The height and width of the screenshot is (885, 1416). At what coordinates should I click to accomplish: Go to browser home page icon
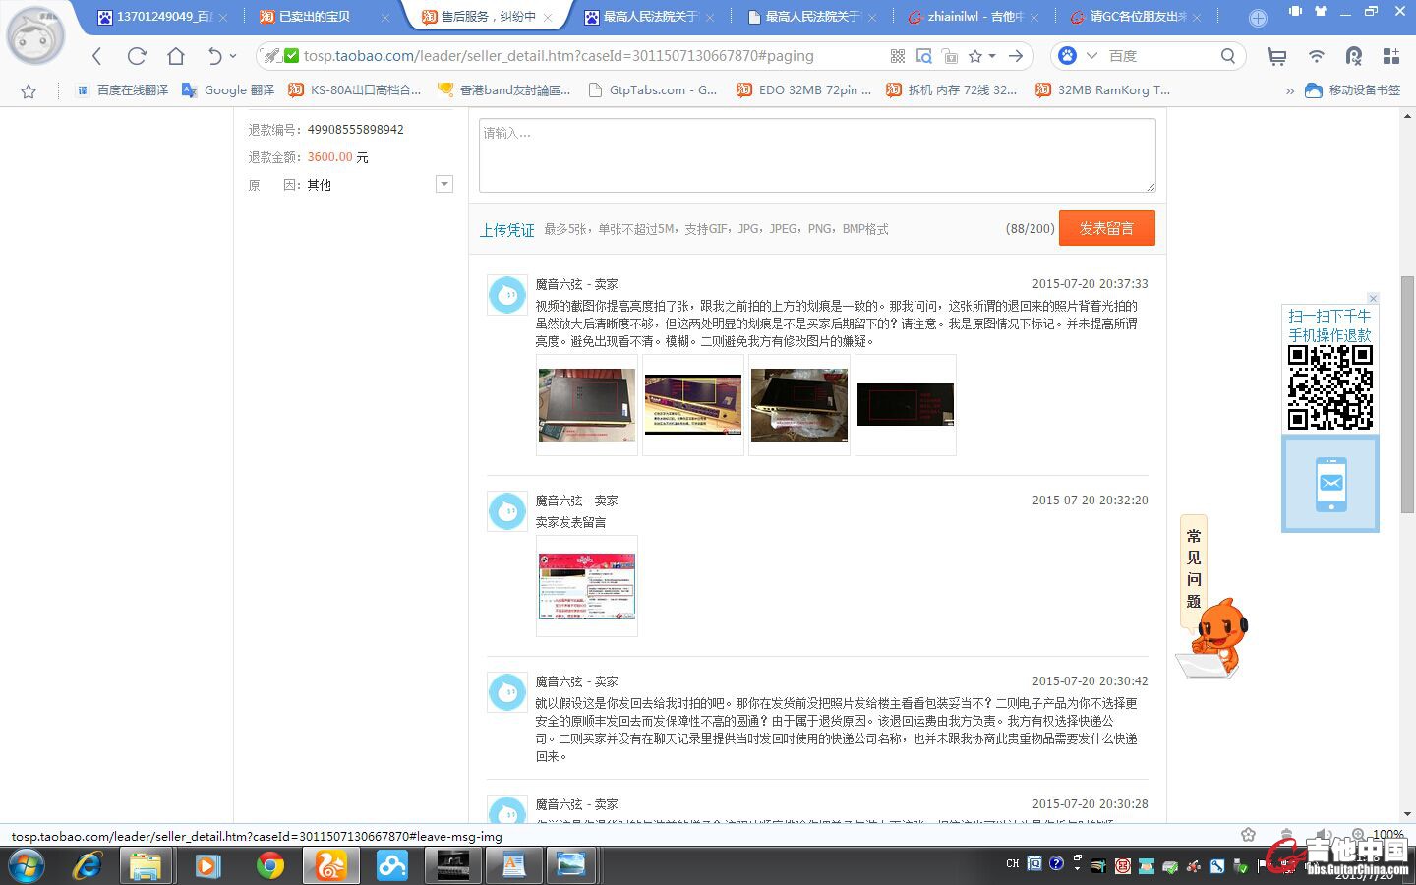pyautogui.click(x=176, y=56)
